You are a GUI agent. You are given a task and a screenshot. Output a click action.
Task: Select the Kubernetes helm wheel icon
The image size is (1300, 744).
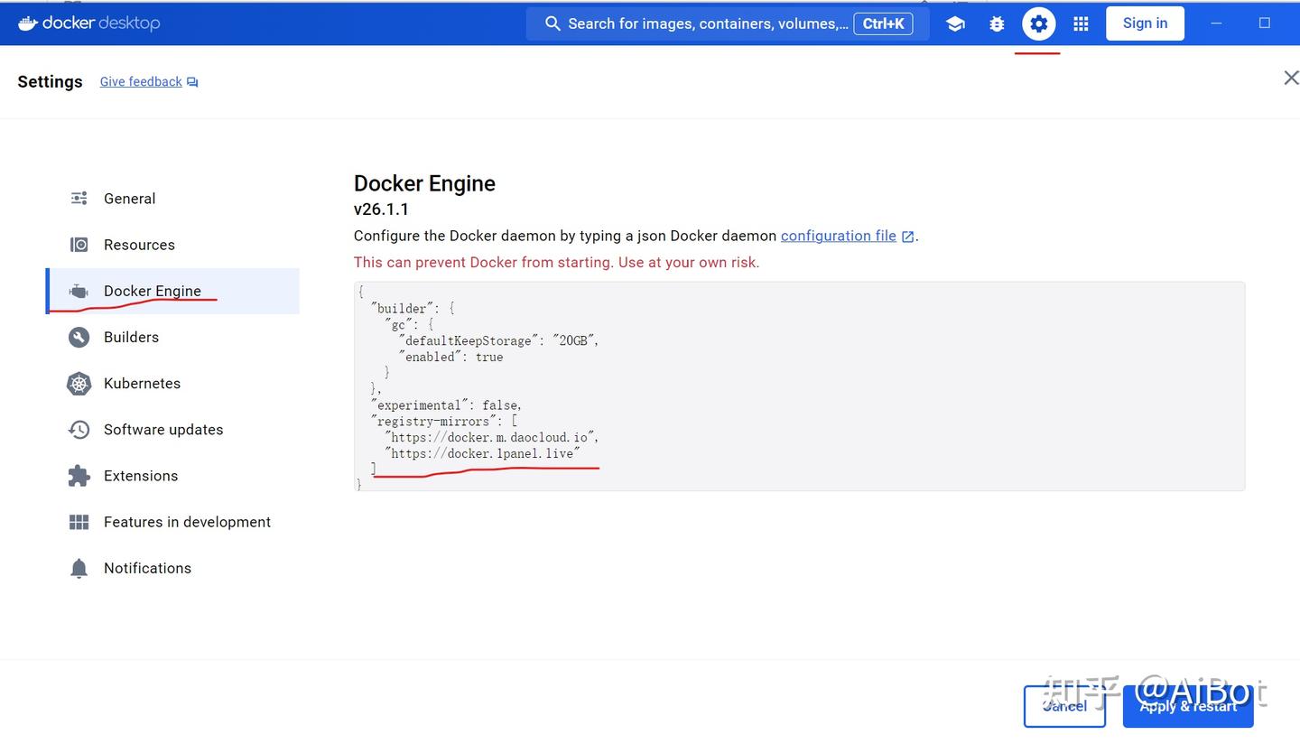[79, 383]
